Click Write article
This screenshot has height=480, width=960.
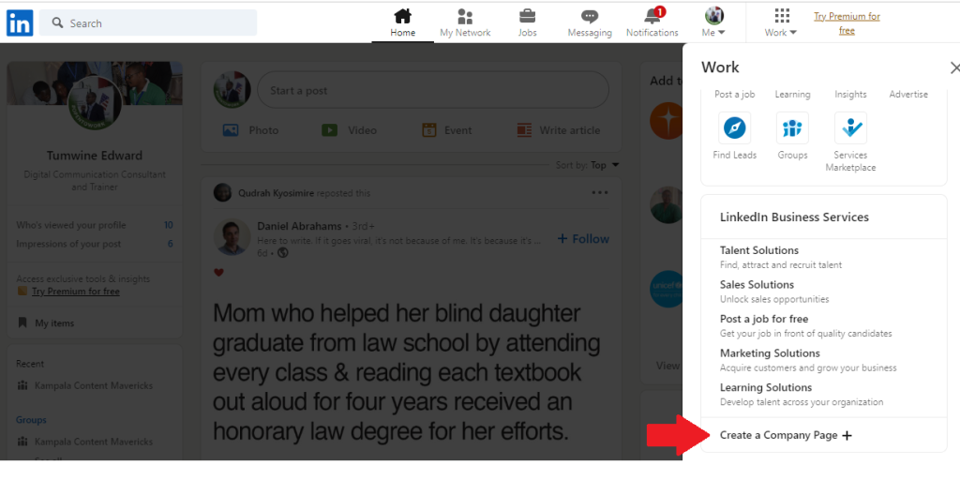(x=559, y=129)
